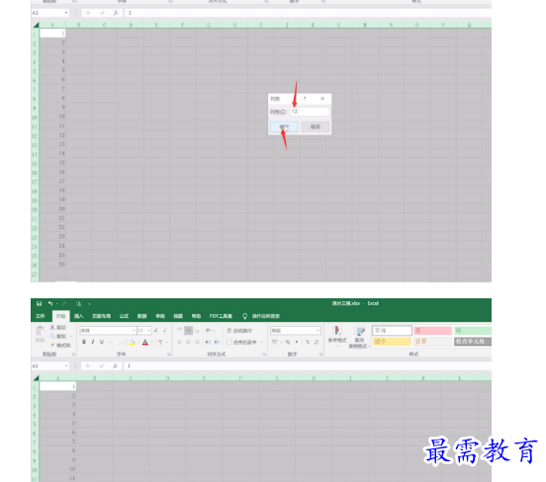Click the Save icon in quick access toolbar
The height and width of the screenshot is (482, 546).
click(x=39, y=303)
